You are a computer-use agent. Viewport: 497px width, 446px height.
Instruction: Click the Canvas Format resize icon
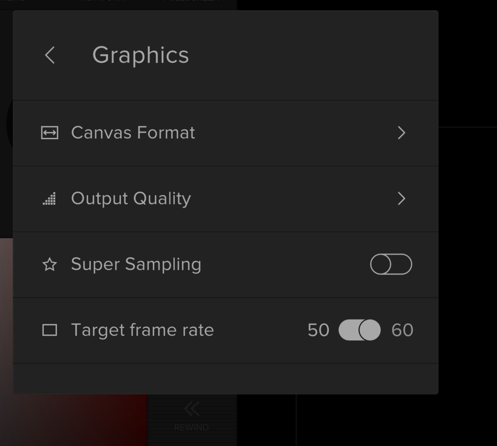point(50,133)
